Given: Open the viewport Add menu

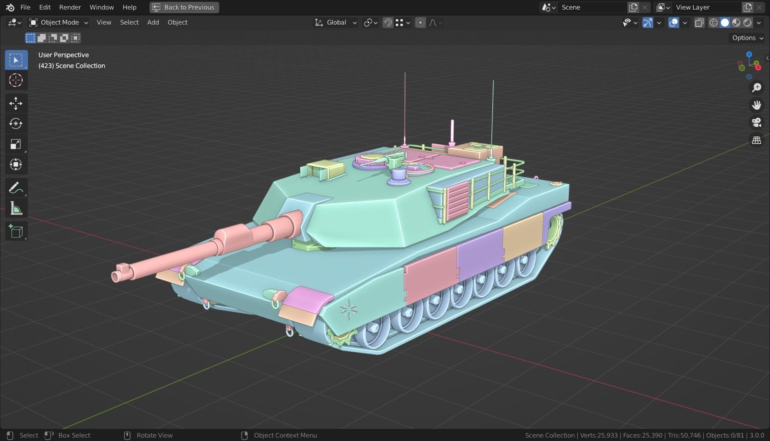Looking at the screenshot, I should (153, 23).
